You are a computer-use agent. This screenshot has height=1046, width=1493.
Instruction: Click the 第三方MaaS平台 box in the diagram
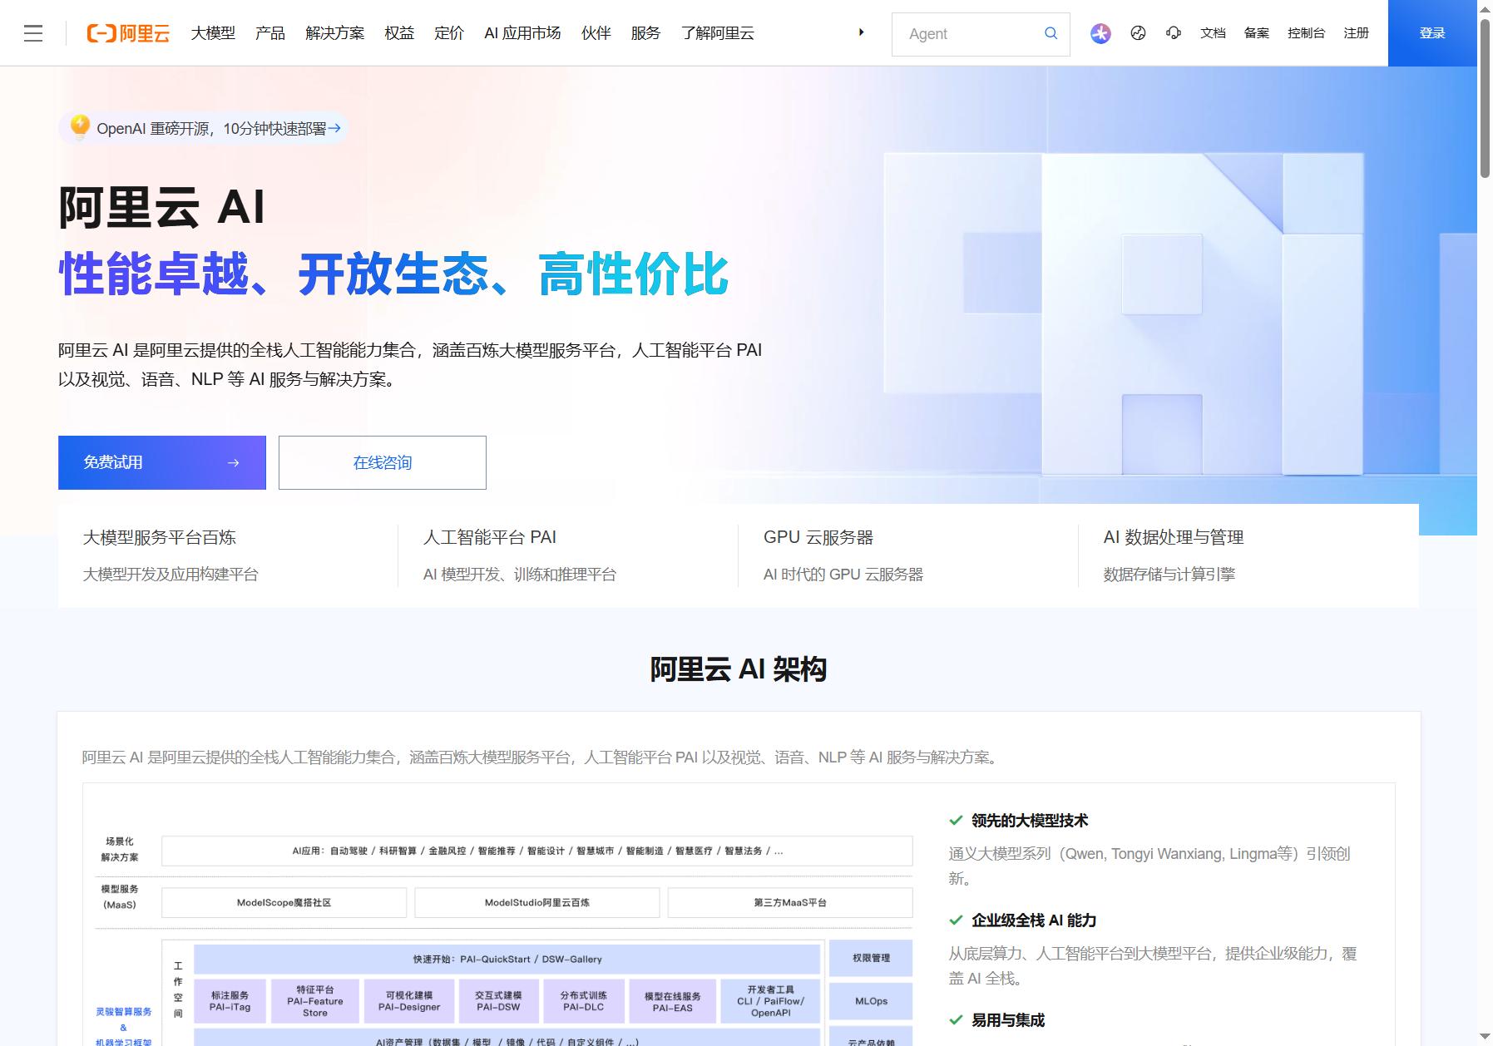[790, 902]
